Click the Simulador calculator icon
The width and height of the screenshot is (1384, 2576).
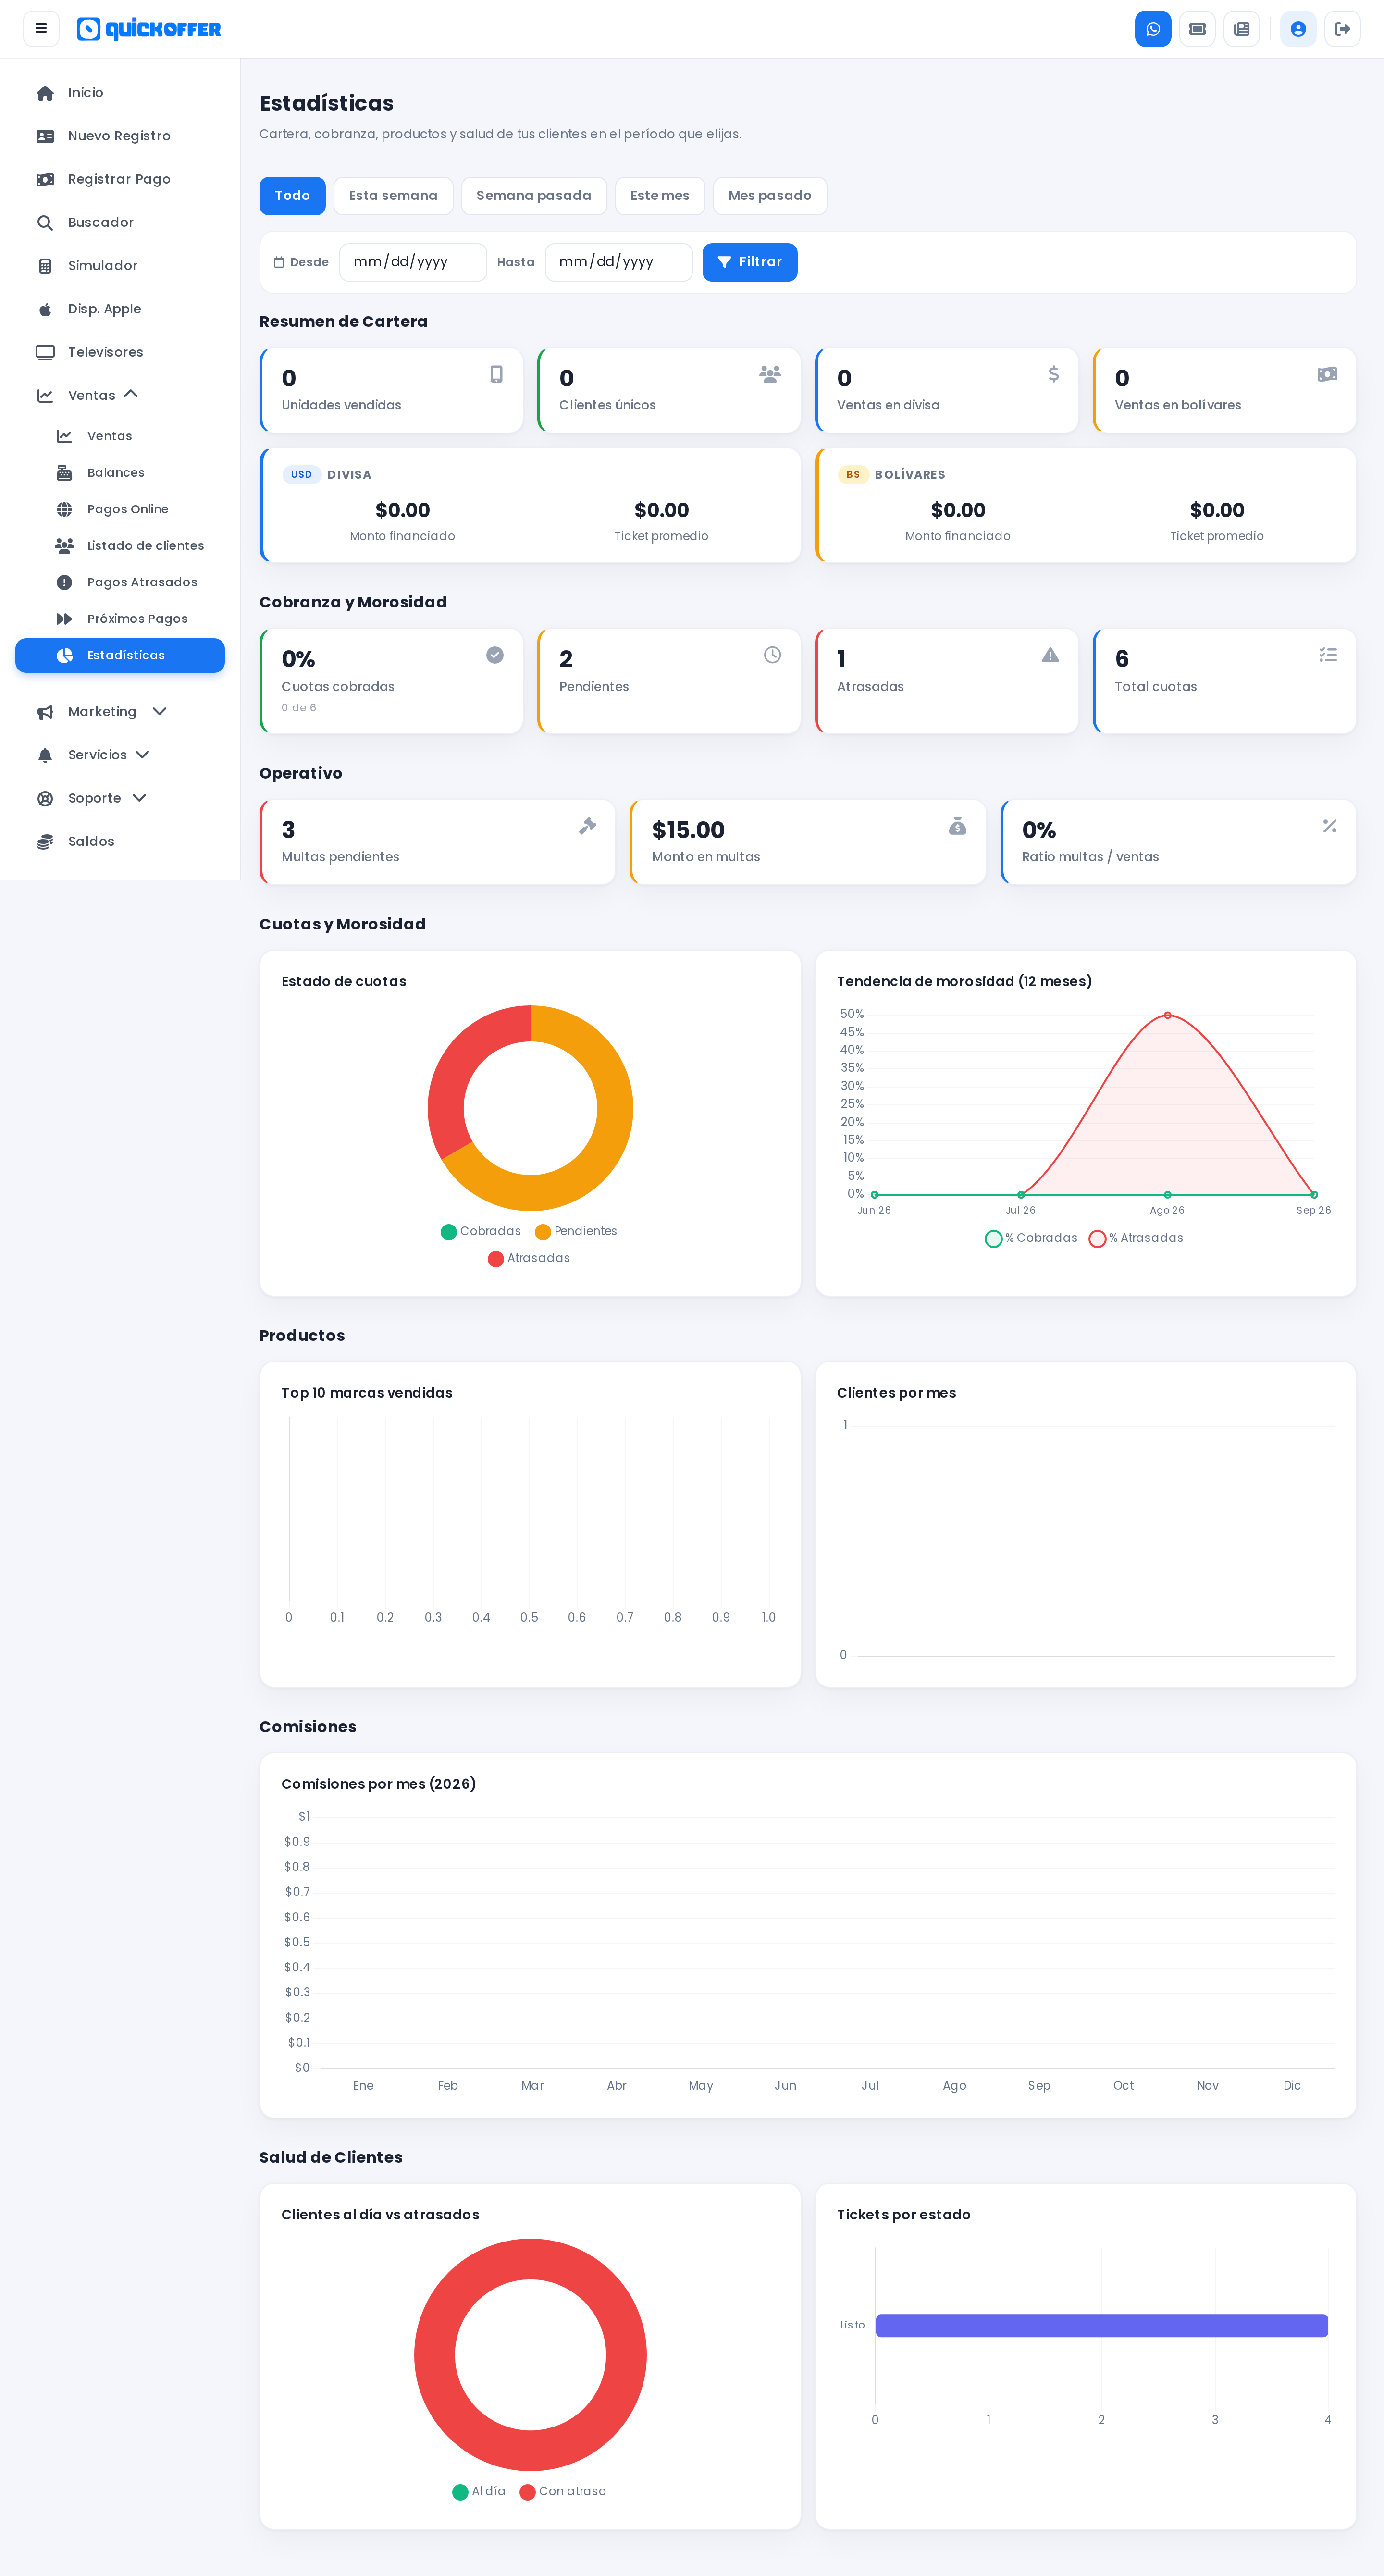45,266
